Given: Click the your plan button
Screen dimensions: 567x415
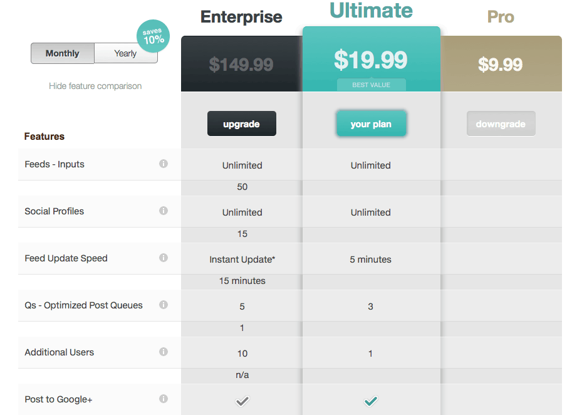Looking at the screenshot, I should coord(371,123).
